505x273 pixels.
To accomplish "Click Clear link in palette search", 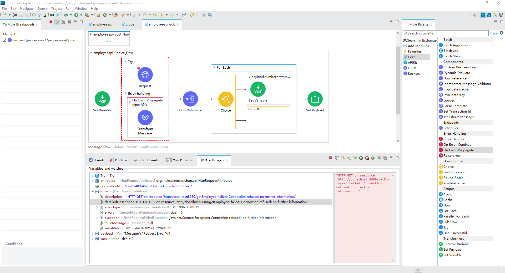I will tap(494, 33).
